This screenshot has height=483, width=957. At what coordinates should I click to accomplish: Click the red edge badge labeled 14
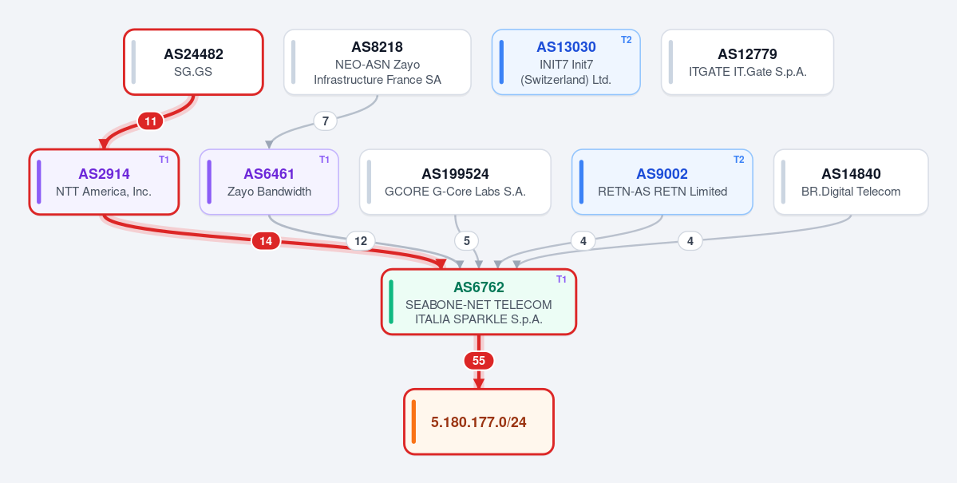pyautogui.click(x=266, y=241)
